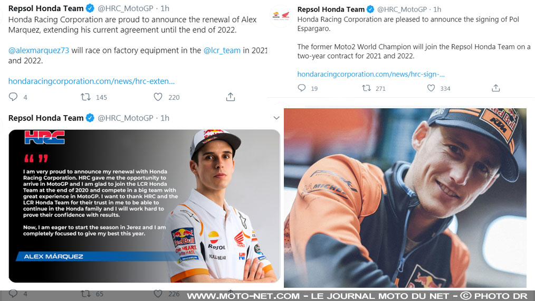Retweet the Pol Espargaro signing tweet

coord(367,88)
